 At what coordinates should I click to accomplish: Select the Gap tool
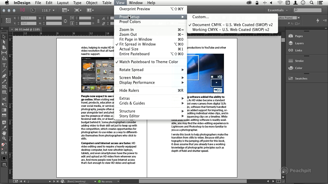click(4, 52)
